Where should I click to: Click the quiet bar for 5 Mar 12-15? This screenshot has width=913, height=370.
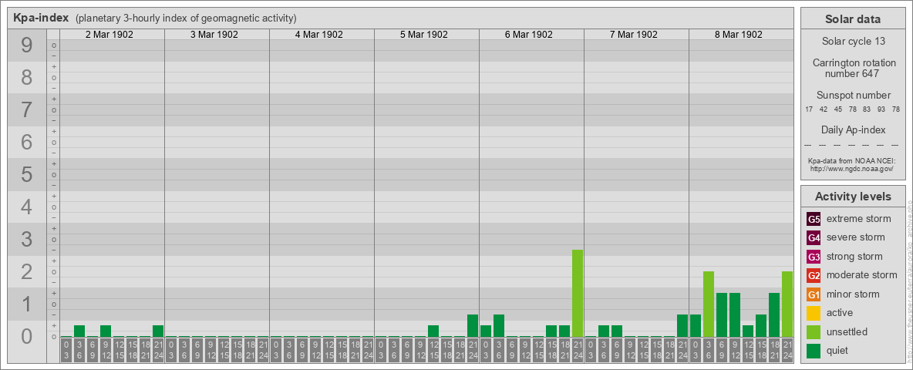tap(433, 331)
